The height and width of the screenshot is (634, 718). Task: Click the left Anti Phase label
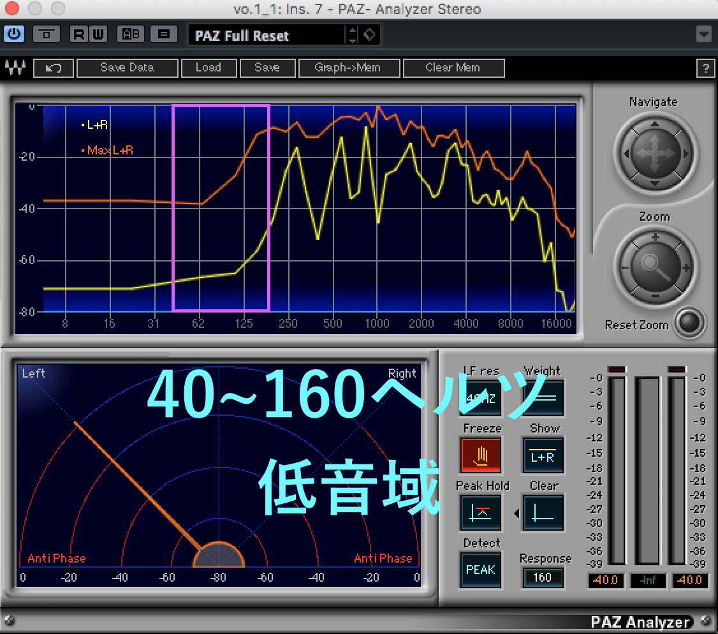(x=56, y=558)
